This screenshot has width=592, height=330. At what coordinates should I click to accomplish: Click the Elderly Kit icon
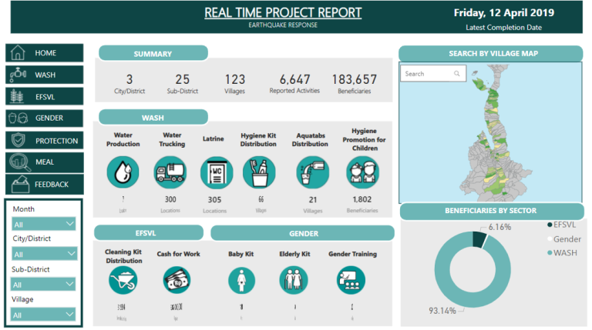(x=294, y=282)
